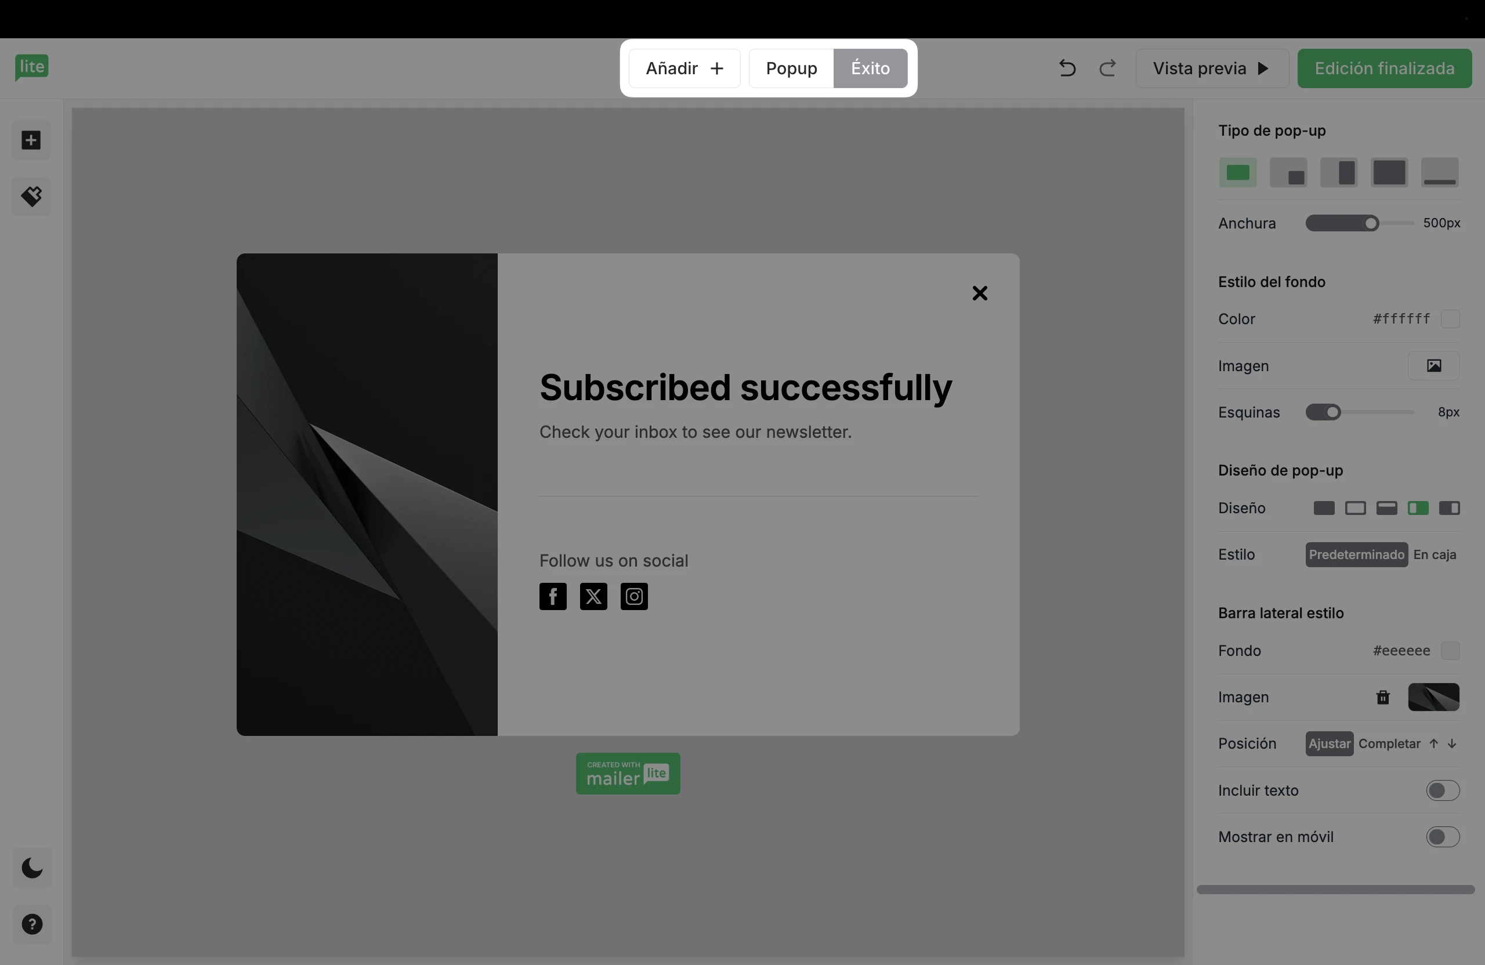Image resolution: width=1485 pixels, height=965 pixels.
Task: Click the sidebar image thumbnail
Action: click(x=1433, y=698)
